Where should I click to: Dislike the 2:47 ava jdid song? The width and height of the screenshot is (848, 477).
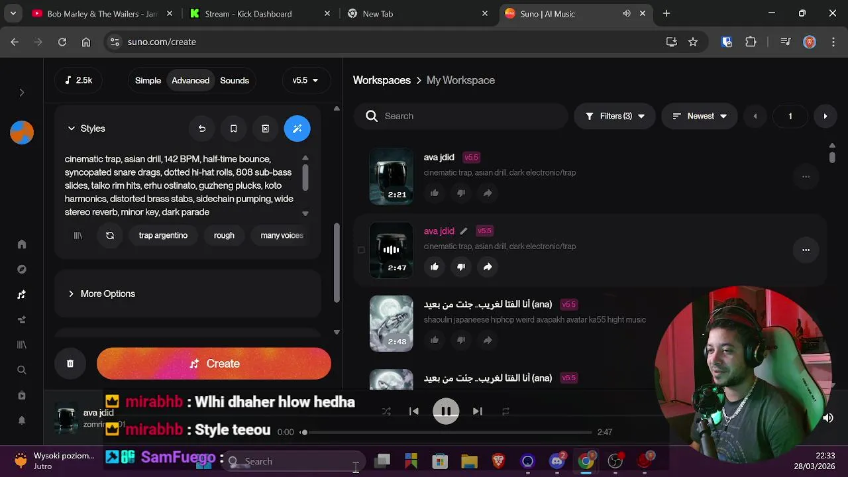461,266
